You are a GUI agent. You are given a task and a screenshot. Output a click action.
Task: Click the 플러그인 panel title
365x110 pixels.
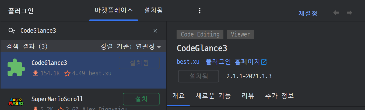pos(21,11)
